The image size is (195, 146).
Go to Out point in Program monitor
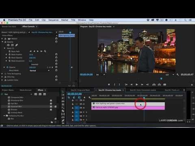tap(147, 85)
